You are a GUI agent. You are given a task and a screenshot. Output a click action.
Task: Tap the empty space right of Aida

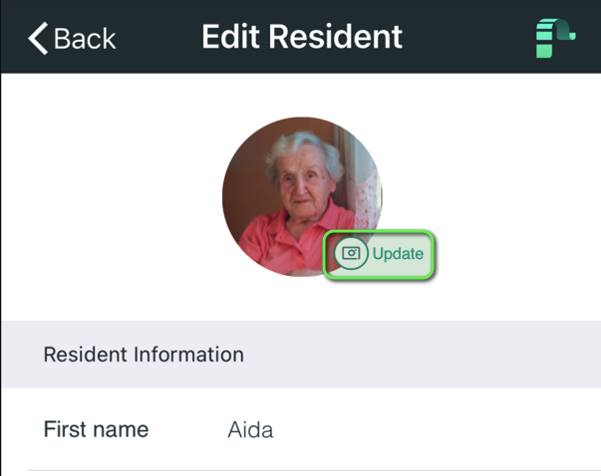437,429
